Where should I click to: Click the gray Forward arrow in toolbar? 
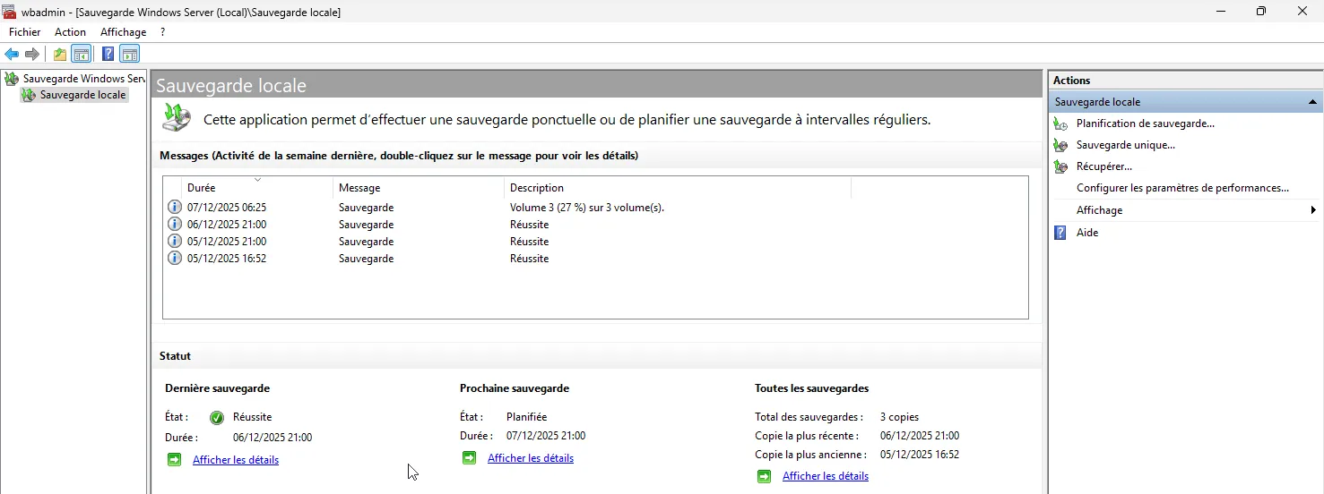(32, 54)
